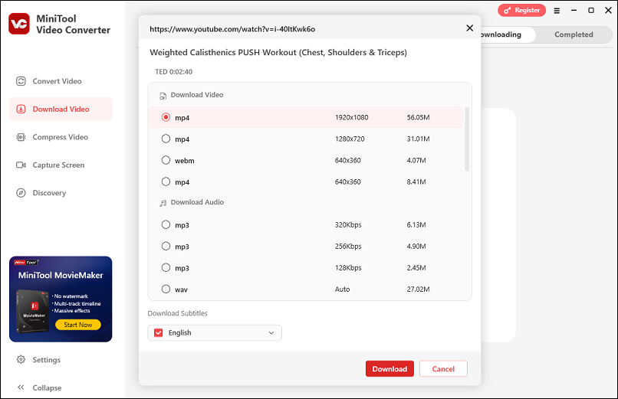Click the Register button
The height and width of the screenshot is (399, 618).
point(521,10)
